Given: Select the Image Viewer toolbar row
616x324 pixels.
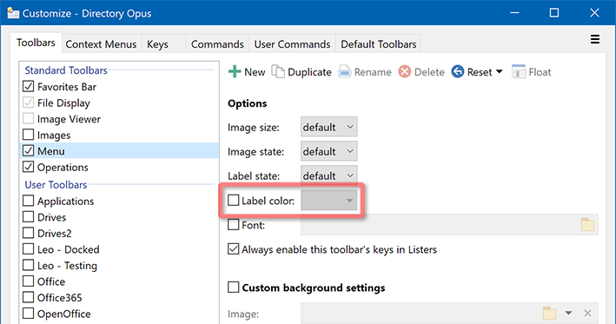Looking at the screenshot, I should pyautogui.click(x=119, y=119).
